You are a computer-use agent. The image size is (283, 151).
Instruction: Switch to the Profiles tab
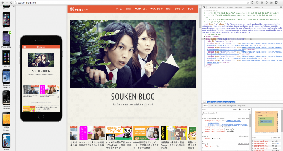[x=256, y=7]
